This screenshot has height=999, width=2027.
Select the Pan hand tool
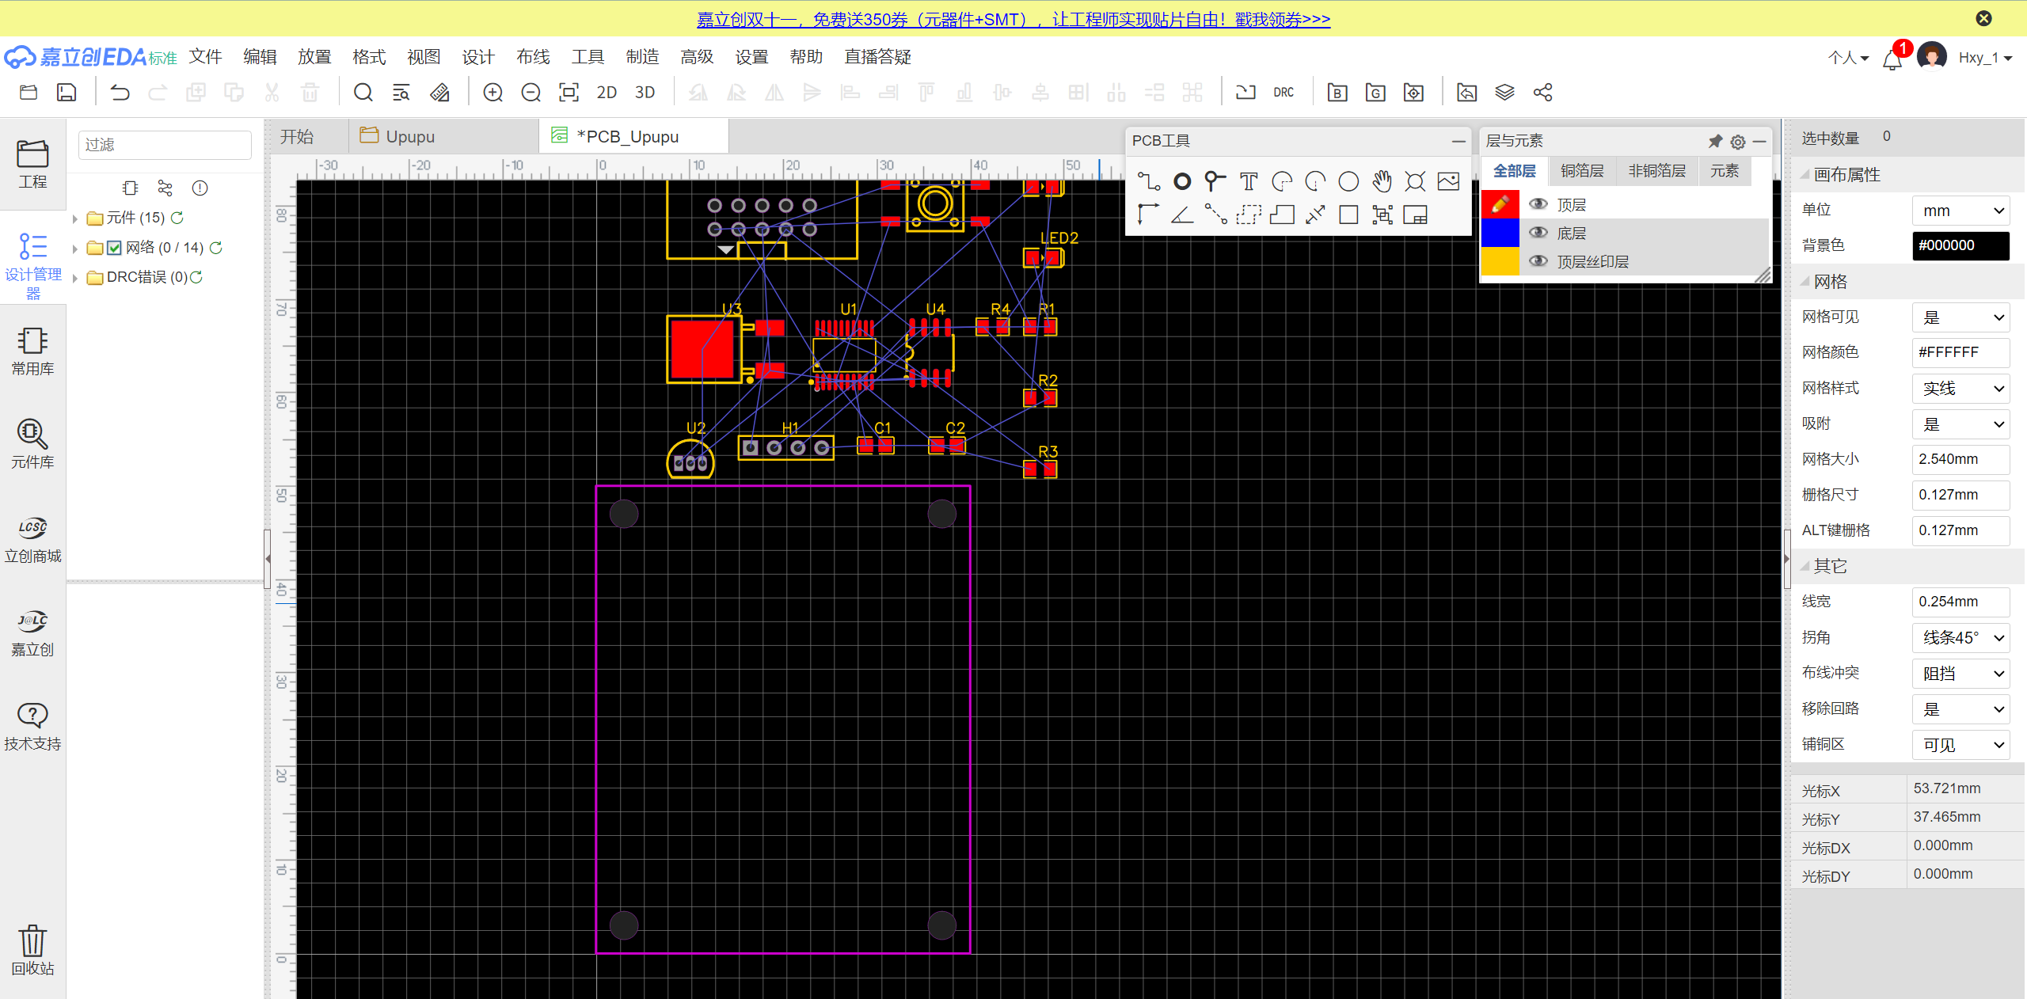(1382, 182)
